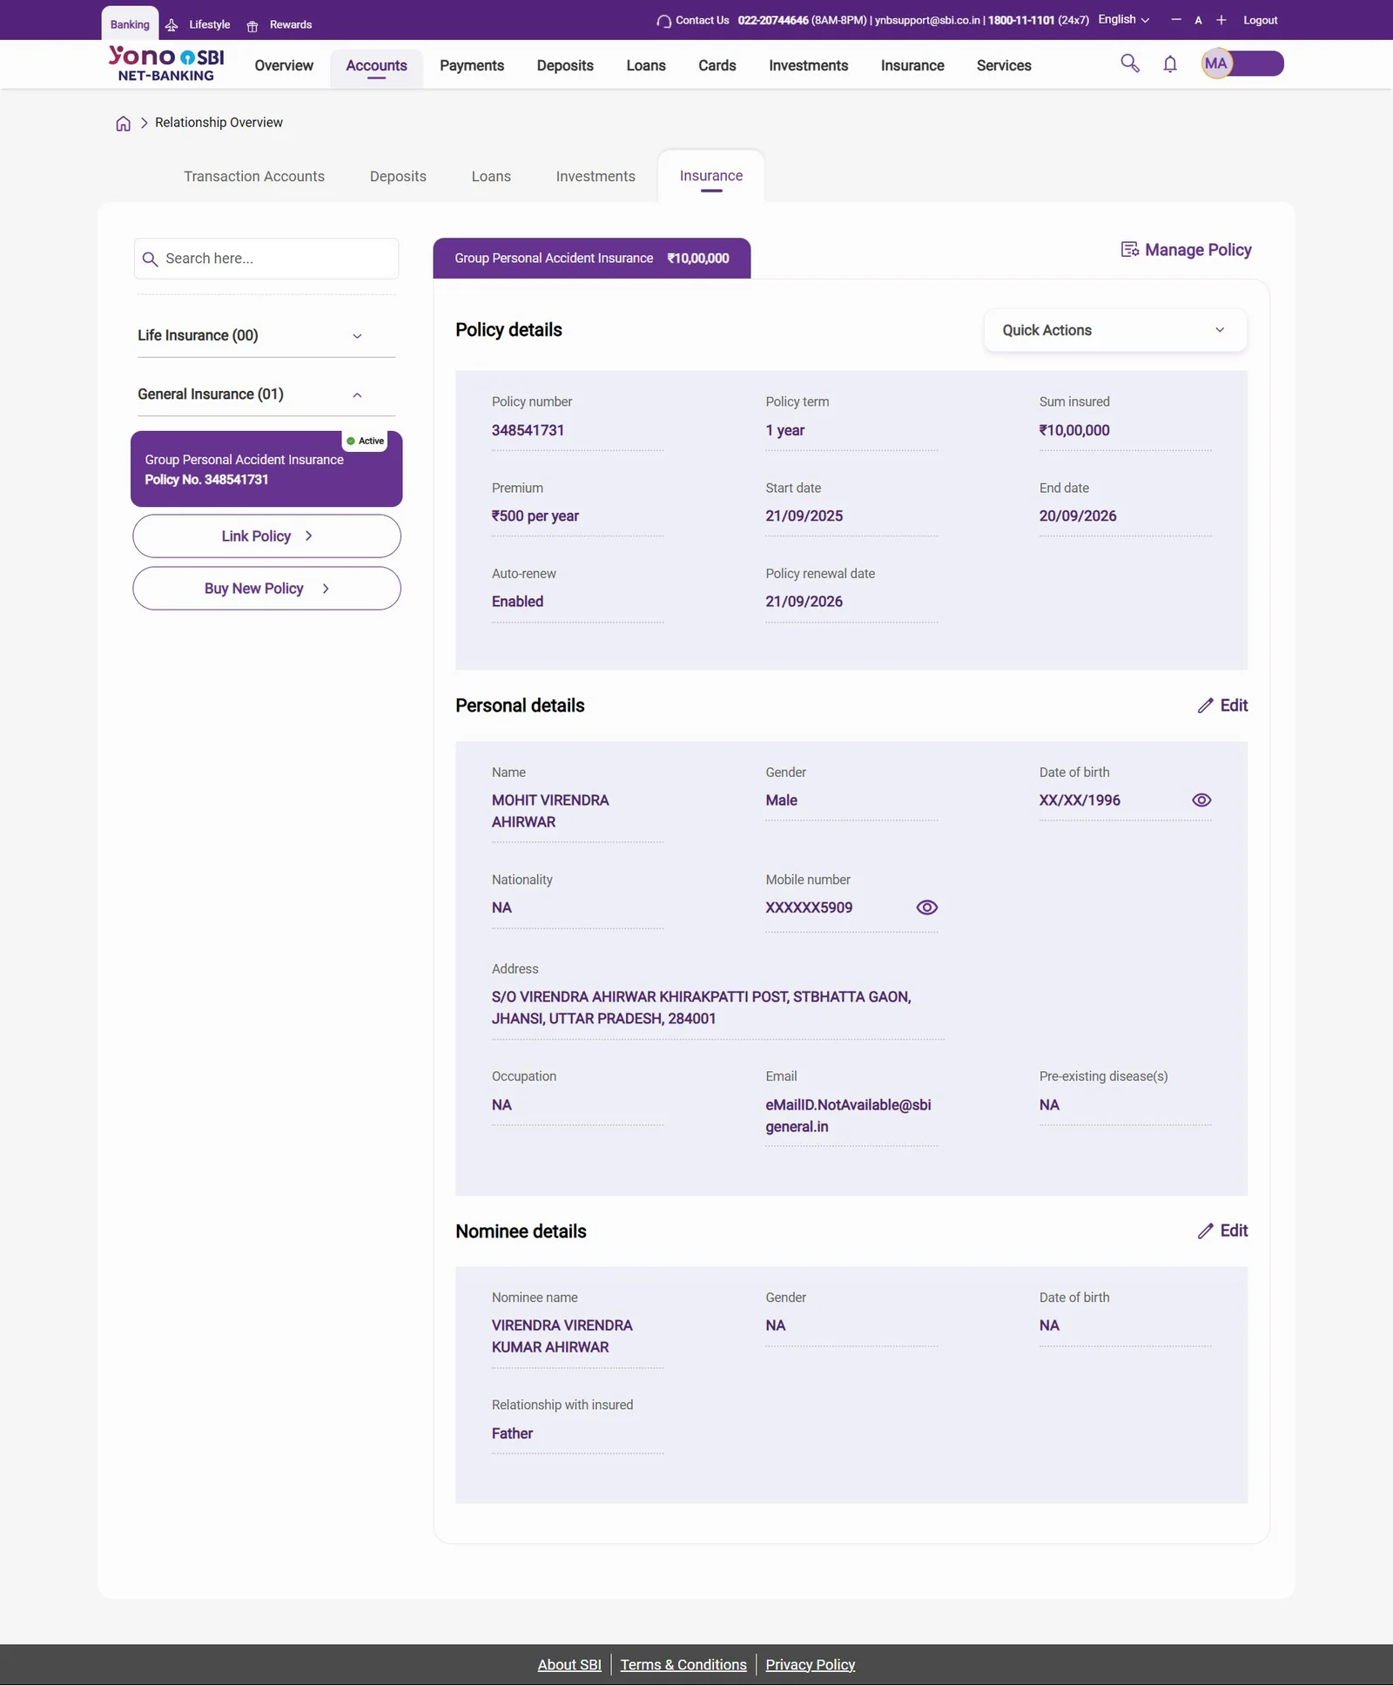Click the Policy renewal date 21/09/2026
The height and width of the screenshot is (1685, 1393).
click(804, 602)
